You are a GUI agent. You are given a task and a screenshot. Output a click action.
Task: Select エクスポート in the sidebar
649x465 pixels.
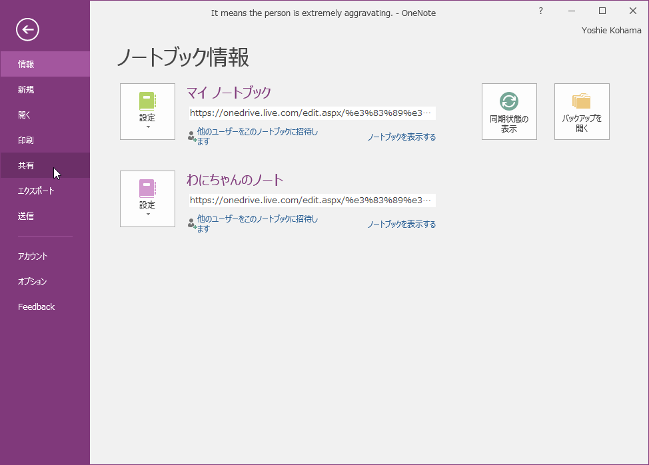pos(45,191)
